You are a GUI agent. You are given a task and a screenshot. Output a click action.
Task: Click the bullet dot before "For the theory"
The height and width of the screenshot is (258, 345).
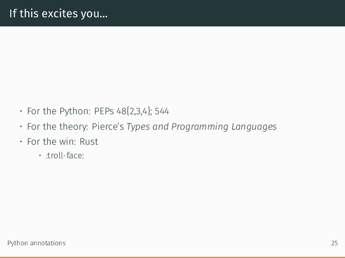click(x=21, y=126)
